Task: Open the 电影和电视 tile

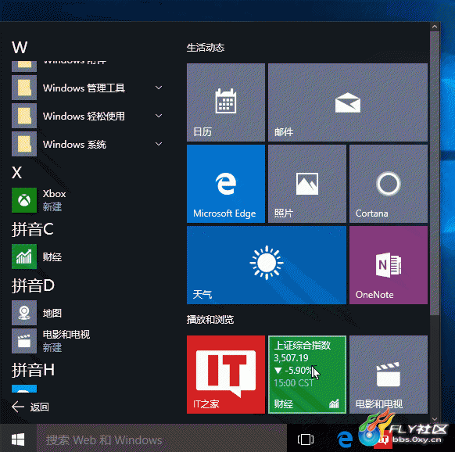Action: tap(389, 375)
